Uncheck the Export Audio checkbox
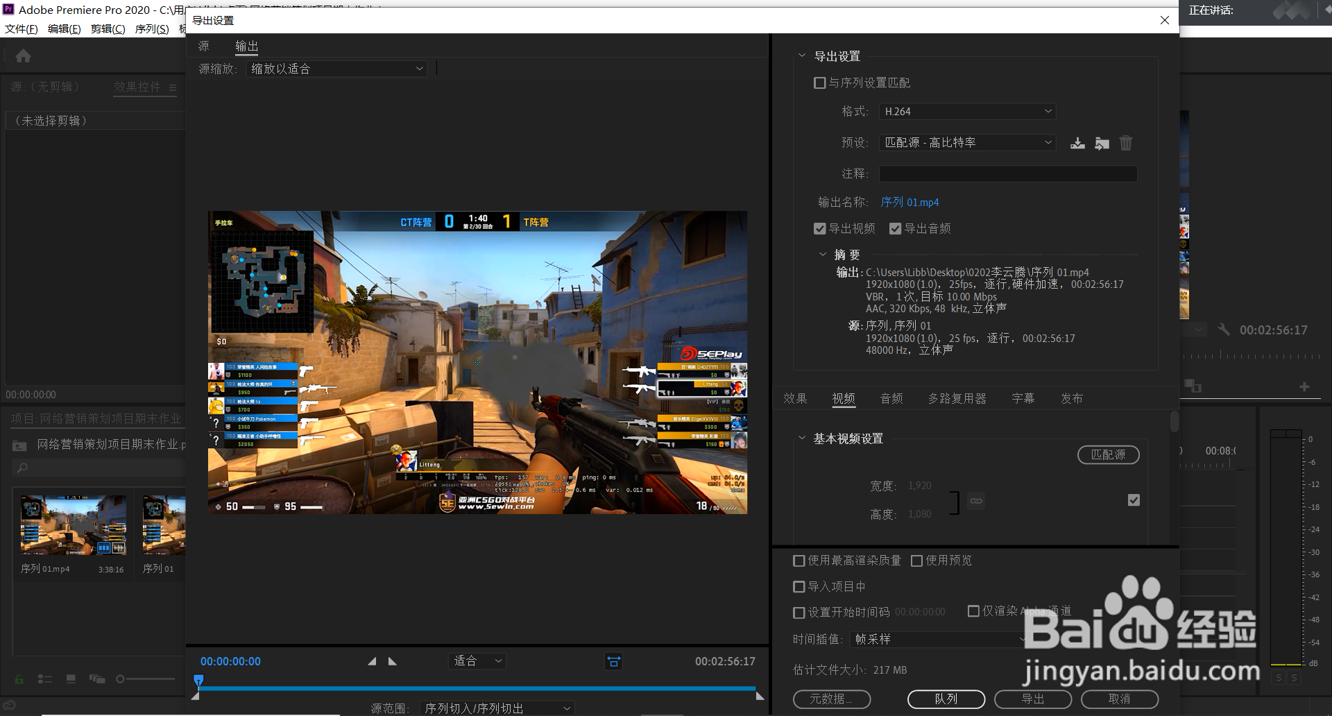This screenshot has width=1332, height=716. click(895, 229)
